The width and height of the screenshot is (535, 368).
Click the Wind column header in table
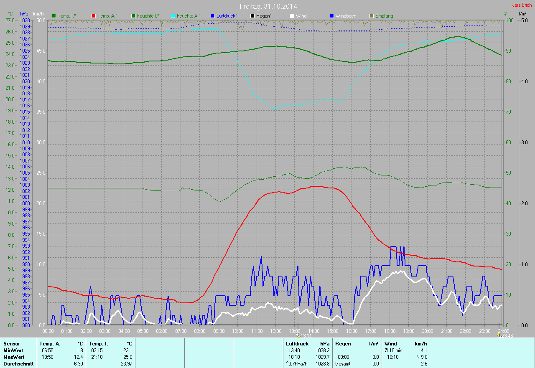(x=391, y=343)
